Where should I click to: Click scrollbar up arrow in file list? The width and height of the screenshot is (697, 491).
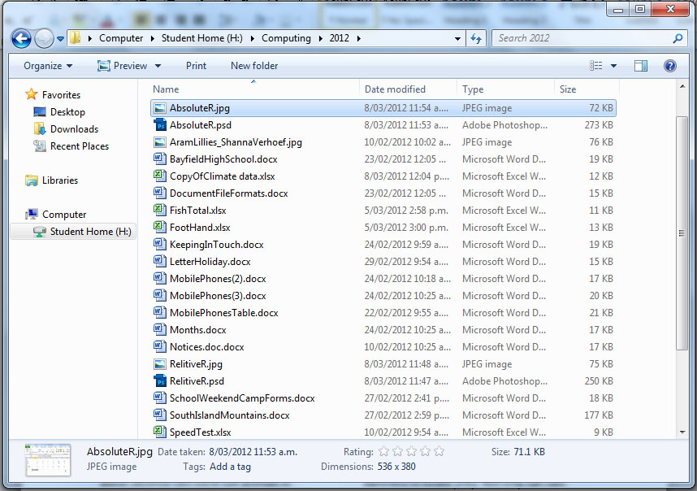(x=682, y=87)
